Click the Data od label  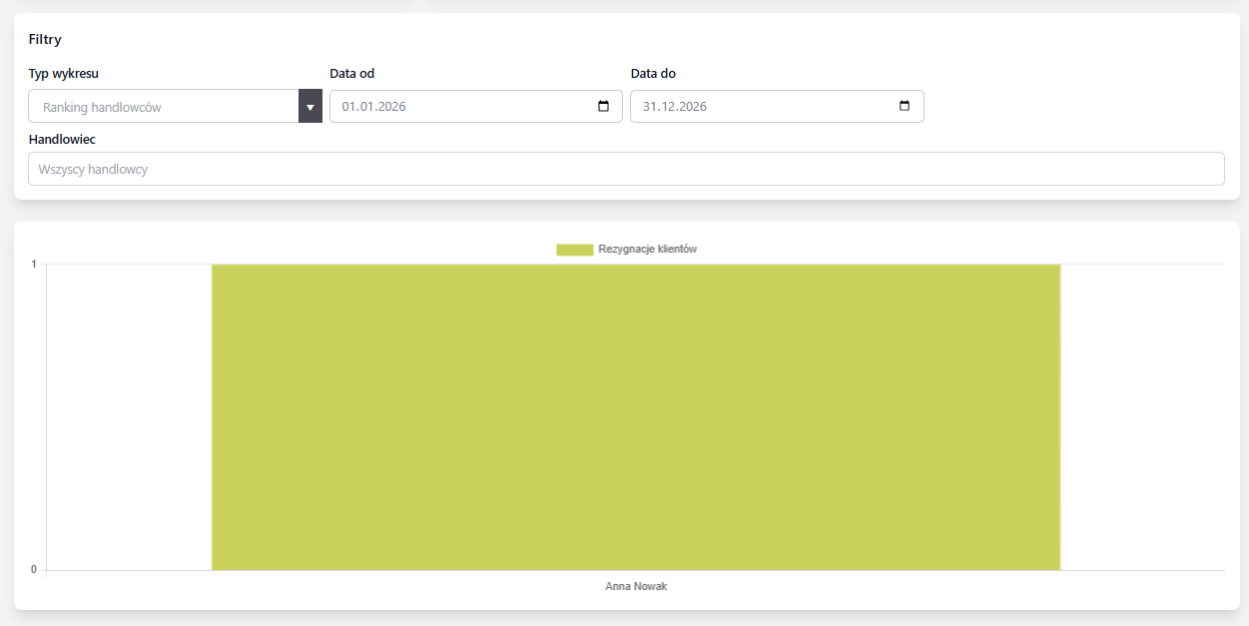point(351,74)
